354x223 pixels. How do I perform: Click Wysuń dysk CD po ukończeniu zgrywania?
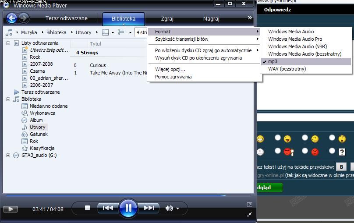click(204, 58)
